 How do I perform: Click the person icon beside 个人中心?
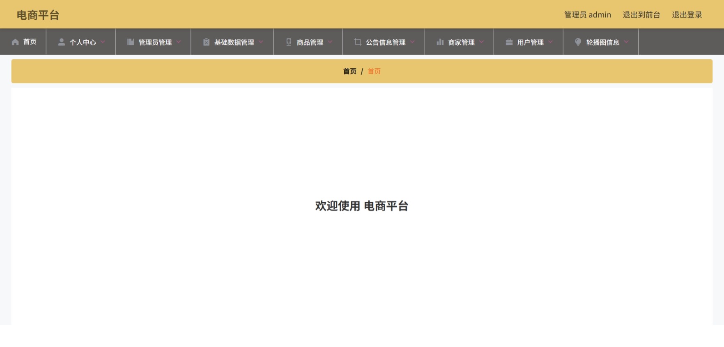(x=62, y=42)
